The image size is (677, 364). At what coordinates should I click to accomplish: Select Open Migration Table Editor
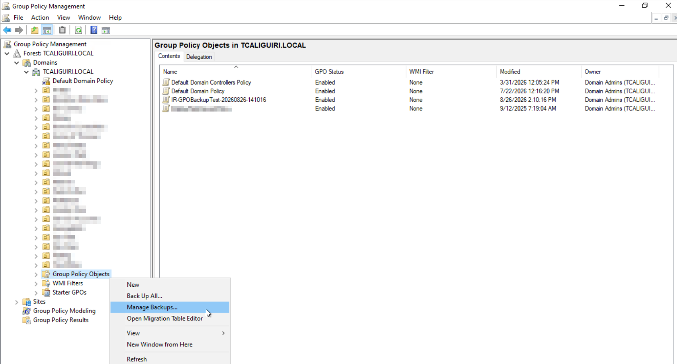tap(170, 319)
